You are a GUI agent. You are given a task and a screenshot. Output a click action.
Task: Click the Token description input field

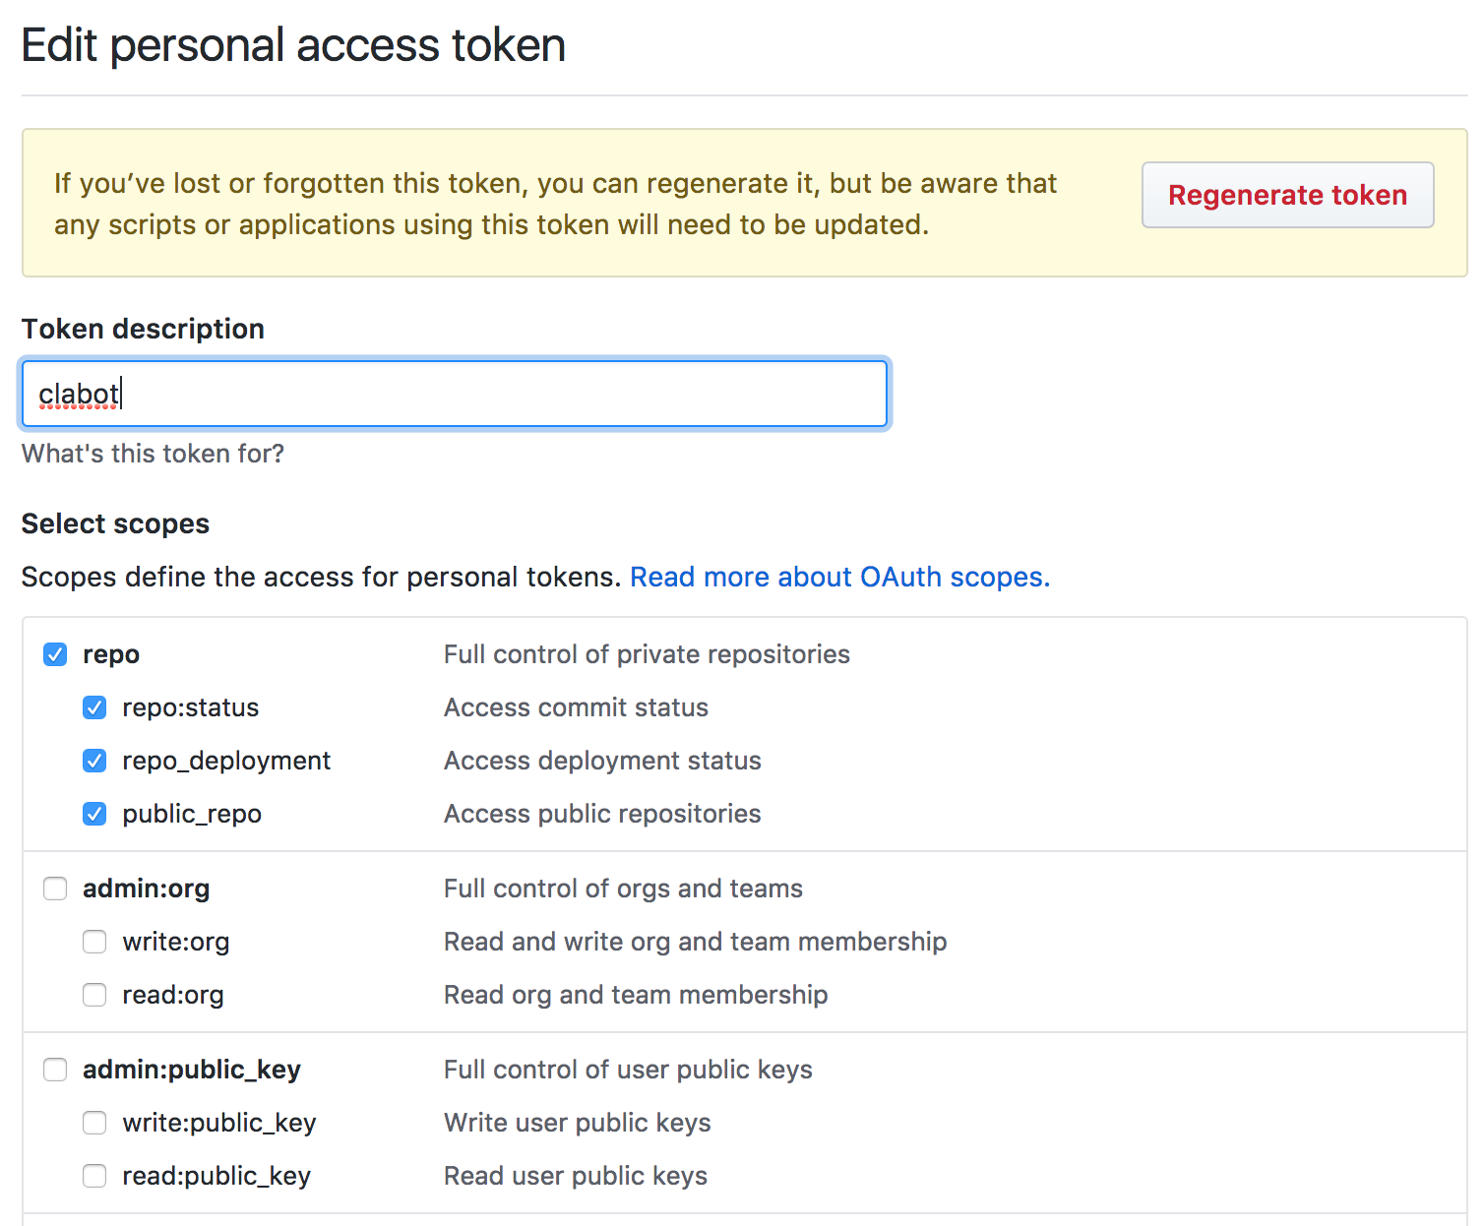[455, 394]
